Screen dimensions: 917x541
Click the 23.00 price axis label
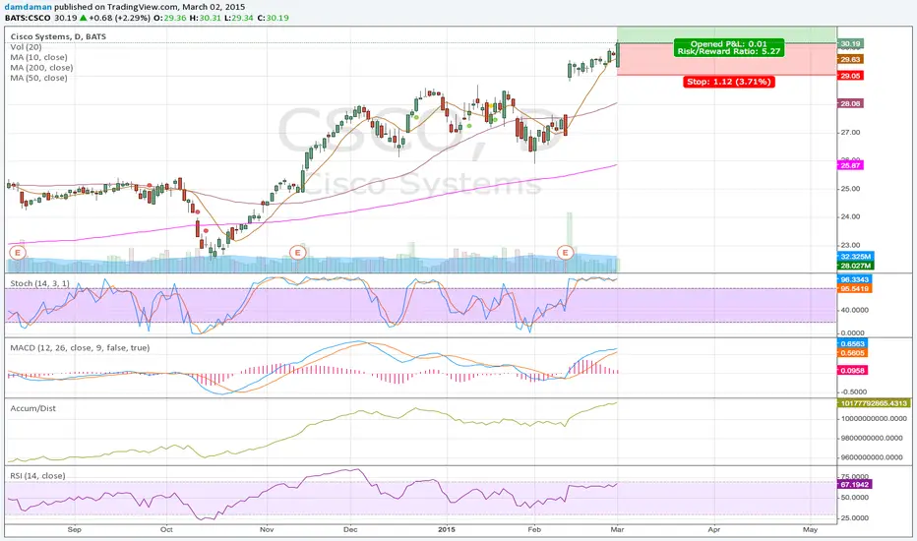click(851, 245)
